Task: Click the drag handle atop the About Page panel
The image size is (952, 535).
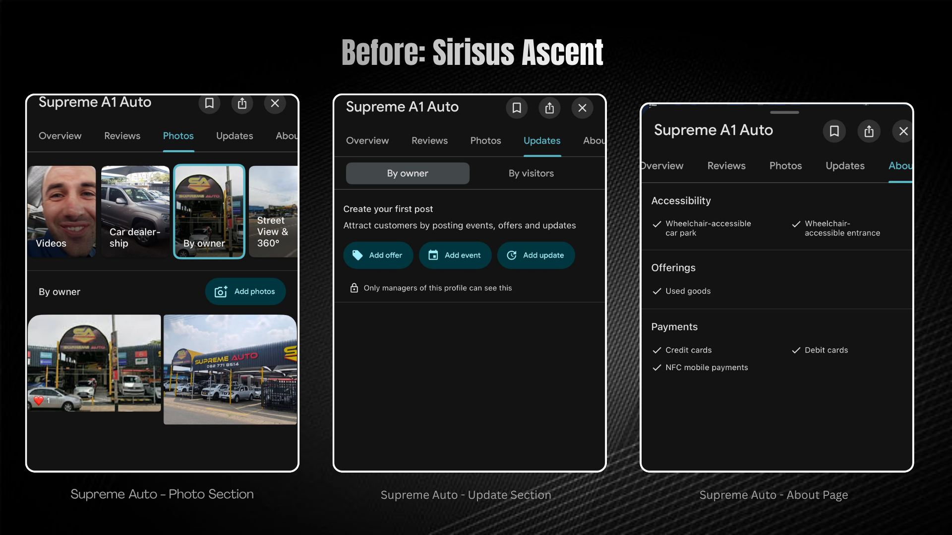Action: click(x=784, y=112)
